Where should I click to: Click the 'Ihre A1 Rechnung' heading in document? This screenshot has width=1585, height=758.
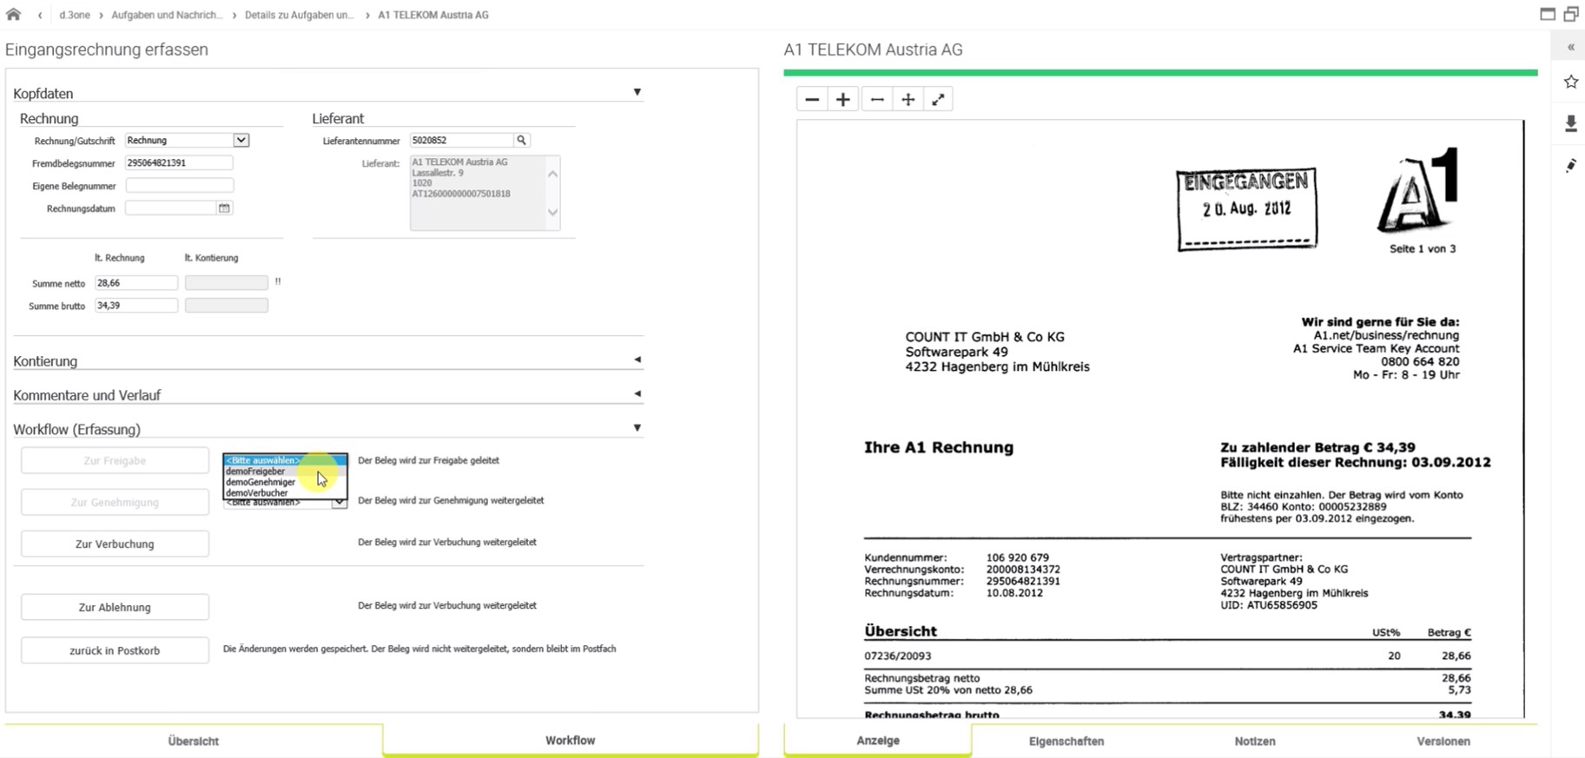939,447
